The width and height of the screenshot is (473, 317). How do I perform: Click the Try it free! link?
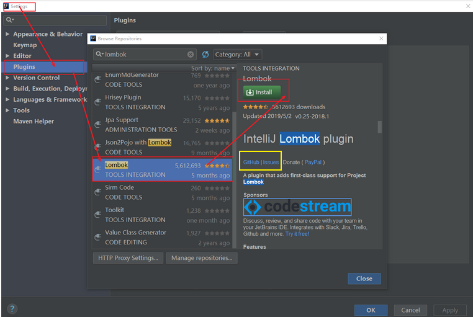pyautogui.click(x=297, y=234)
